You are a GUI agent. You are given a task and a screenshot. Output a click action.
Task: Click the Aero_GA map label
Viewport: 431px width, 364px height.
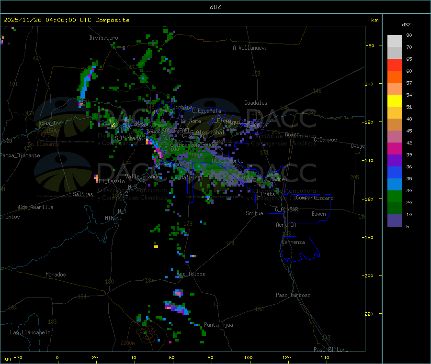point(286,225)
